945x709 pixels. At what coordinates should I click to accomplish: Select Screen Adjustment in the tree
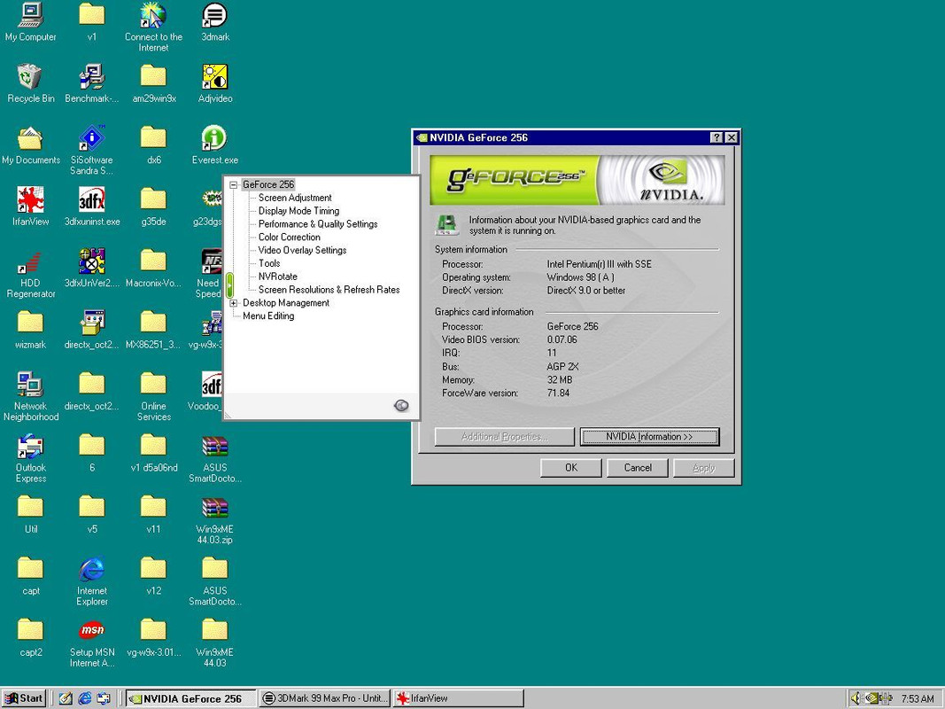[x=295, y=198]
